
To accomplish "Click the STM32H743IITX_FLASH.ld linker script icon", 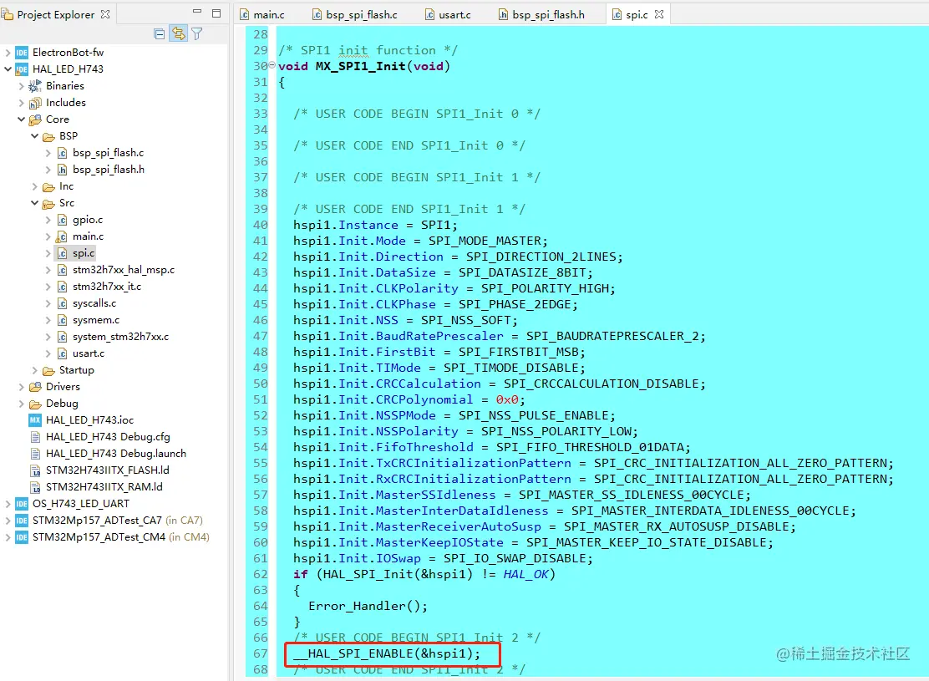I will click(35, 470).
